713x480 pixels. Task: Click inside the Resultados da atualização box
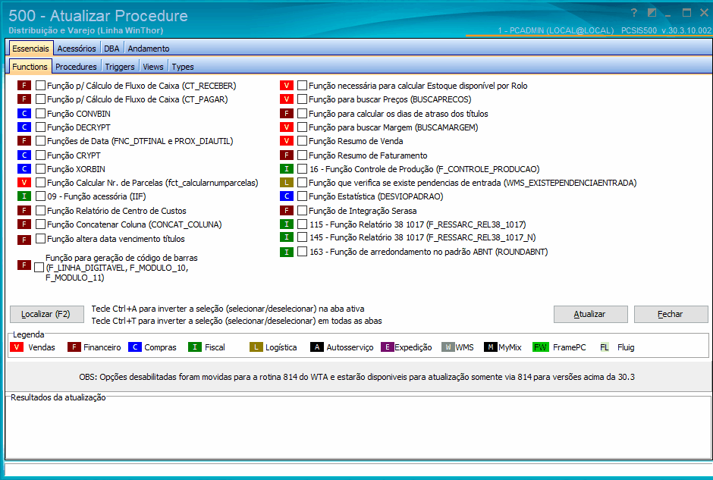tap(357, 429)
